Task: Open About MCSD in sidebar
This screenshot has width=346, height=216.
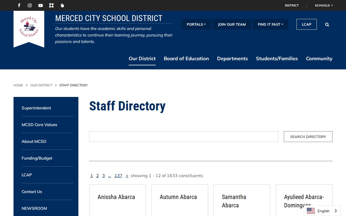Action: (34, 141)
